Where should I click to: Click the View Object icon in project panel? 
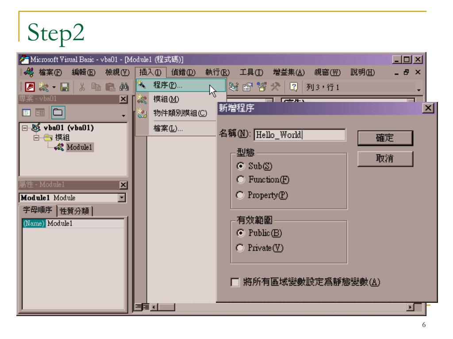[40, 113]
